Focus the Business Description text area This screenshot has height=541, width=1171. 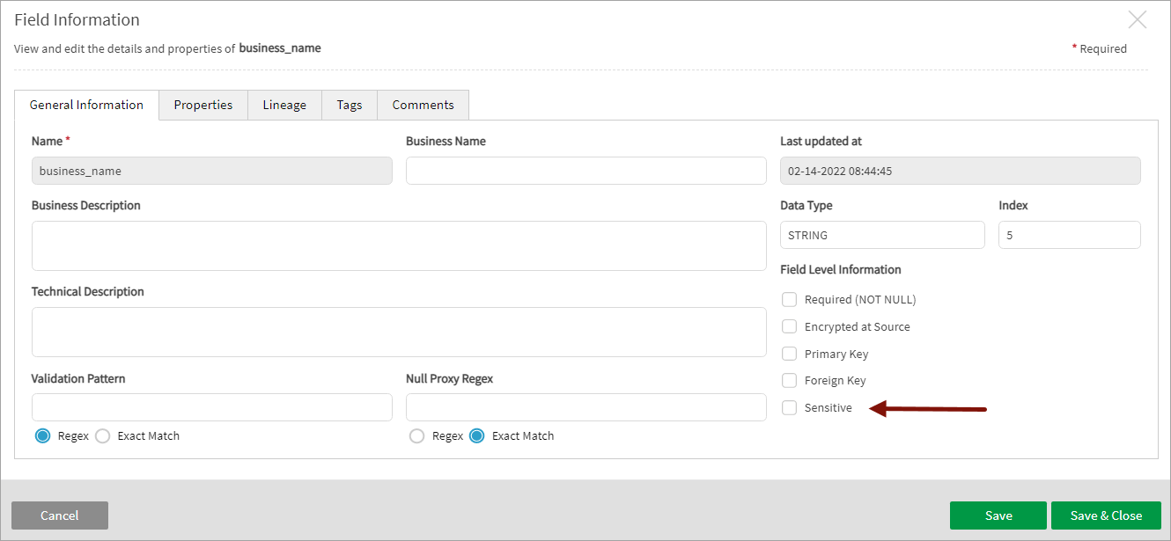pyautogui.click(x=399, y=245)
